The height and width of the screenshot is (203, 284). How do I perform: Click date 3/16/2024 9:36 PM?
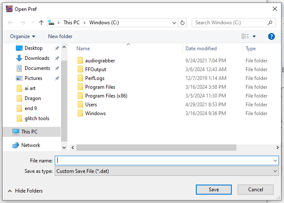point(205,113)
